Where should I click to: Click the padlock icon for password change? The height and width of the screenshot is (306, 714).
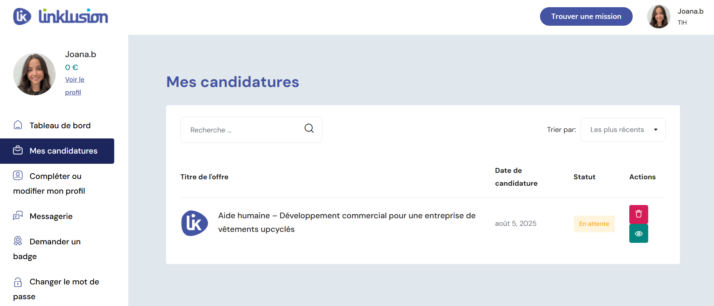click(x=18, y=282)
